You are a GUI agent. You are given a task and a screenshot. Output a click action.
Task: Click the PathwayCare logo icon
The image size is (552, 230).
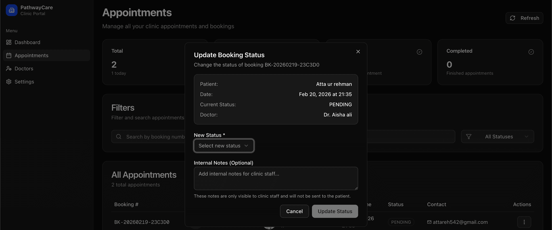[11, 10]
